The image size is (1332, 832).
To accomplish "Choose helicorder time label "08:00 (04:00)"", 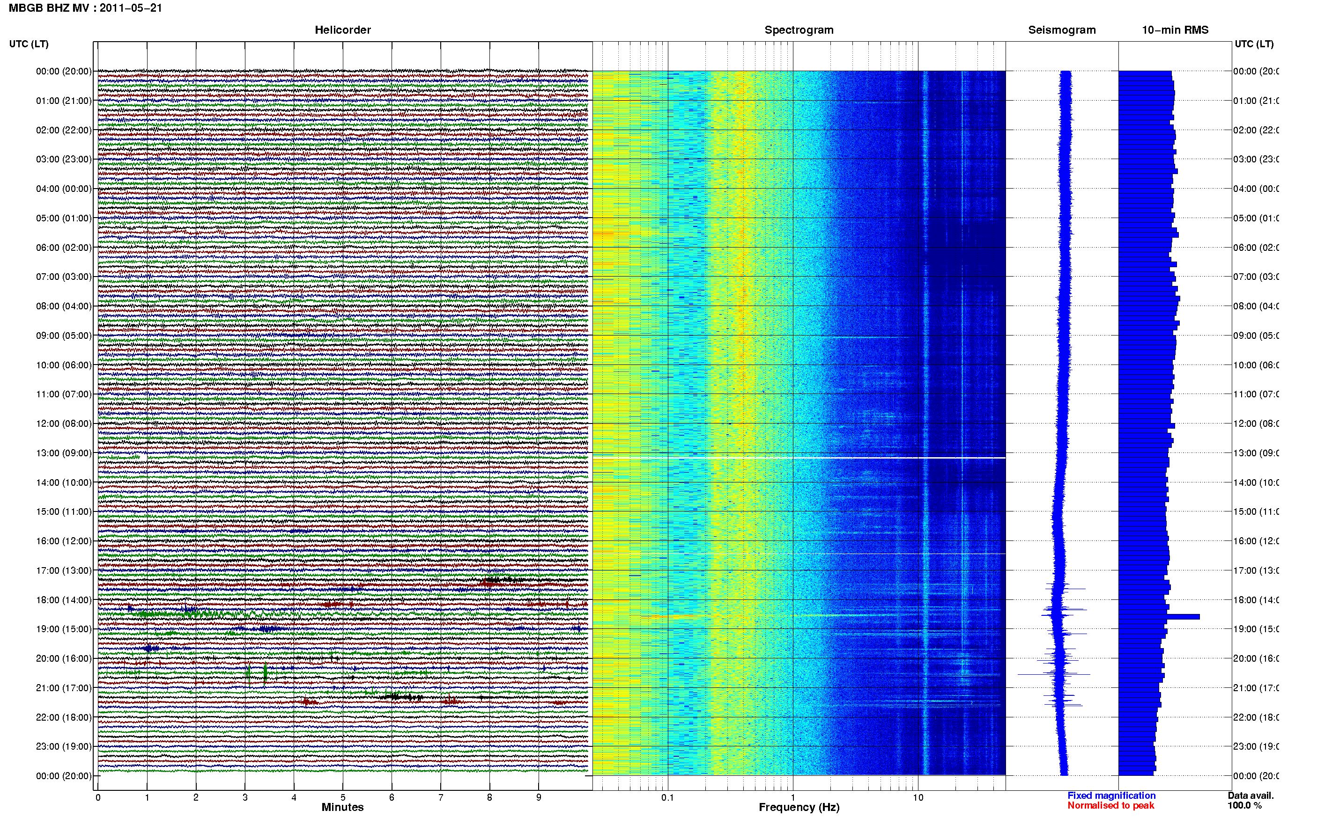I will pyautogui.click(x=64, y=306).
